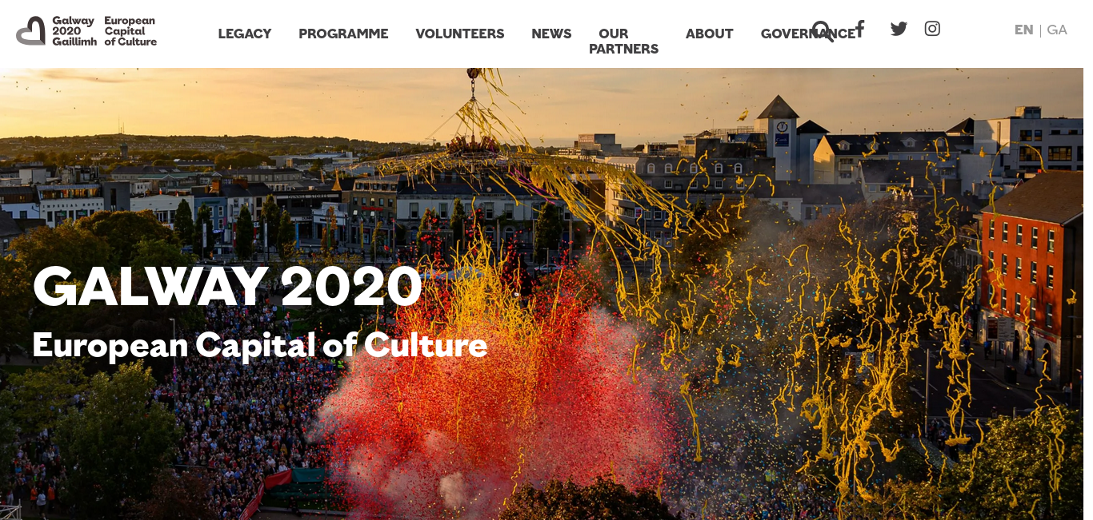
Task: Switch language to EN
Action: (x=1023, y=30)
